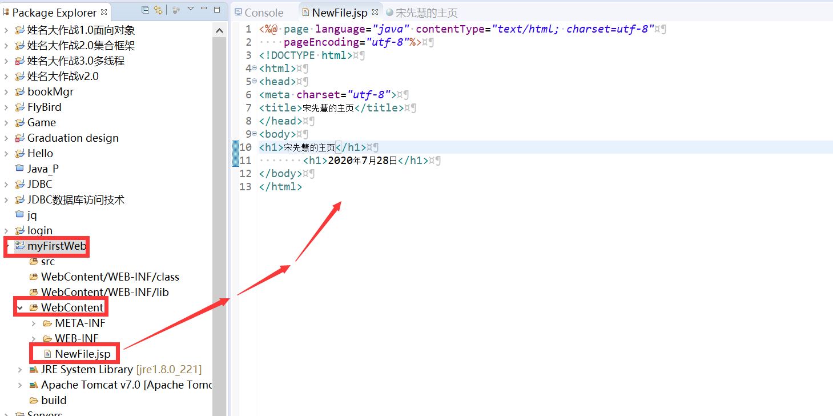Close the Package Explorer tab
Image resolution: width=833 pixels, height=416 pixels.
[104, 12]
